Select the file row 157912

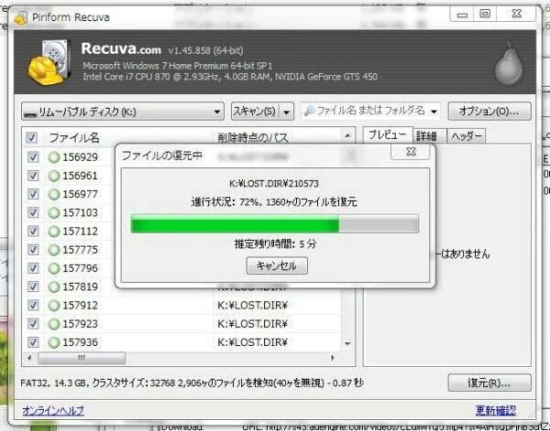tap(182, 306)
